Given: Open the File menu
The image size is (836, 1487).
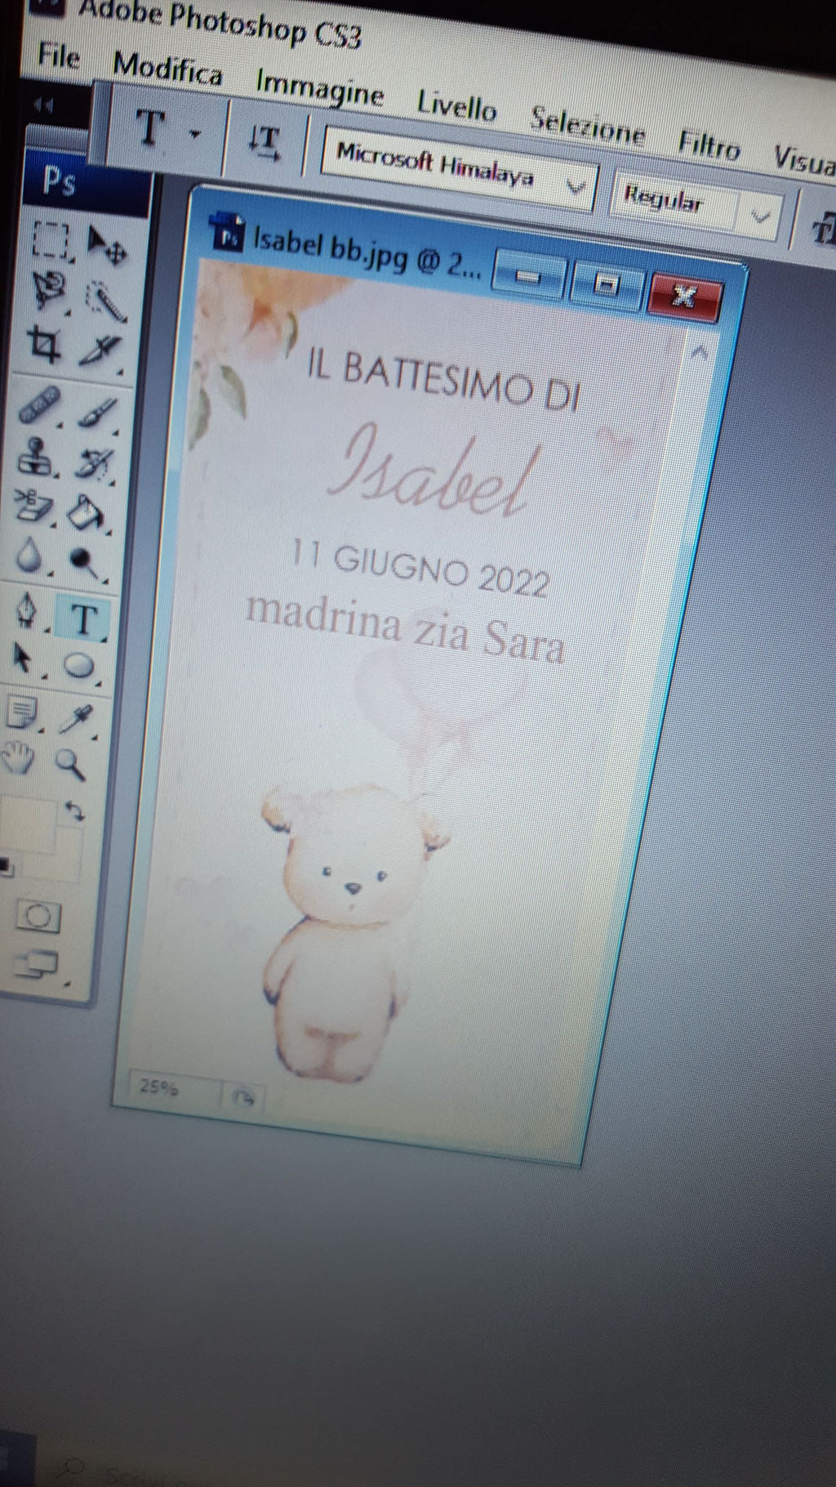Looking at the screenshot, I should point(59,56).
